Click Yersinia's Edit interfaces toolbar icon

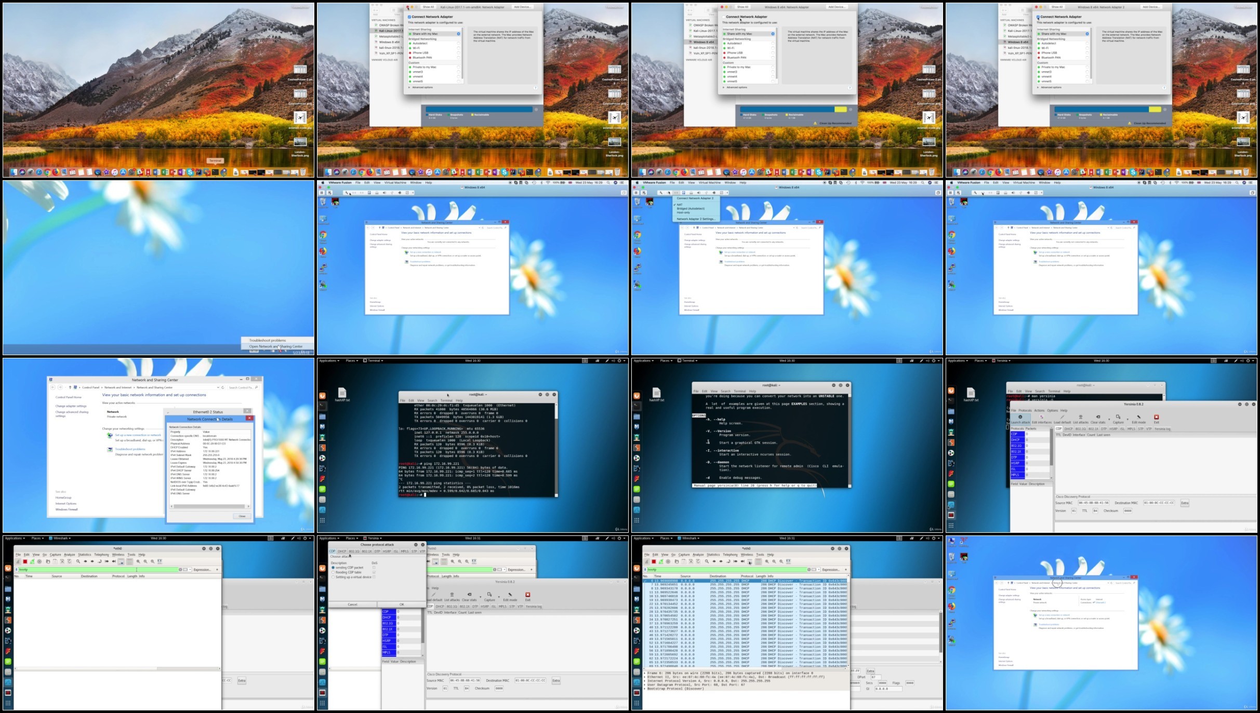tap(1041, 419)
